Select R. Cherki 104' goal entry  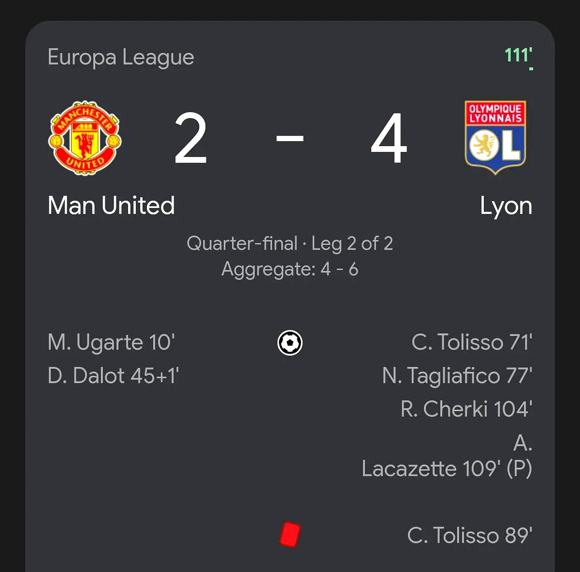(466, 409)
